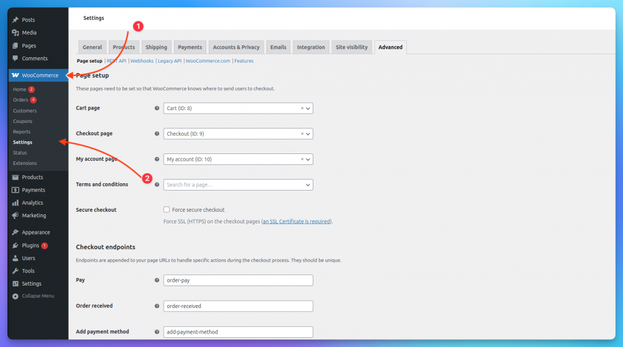Click the Order received endpoint field
This screenshot has height=347, width=623.
click(238, 306)
